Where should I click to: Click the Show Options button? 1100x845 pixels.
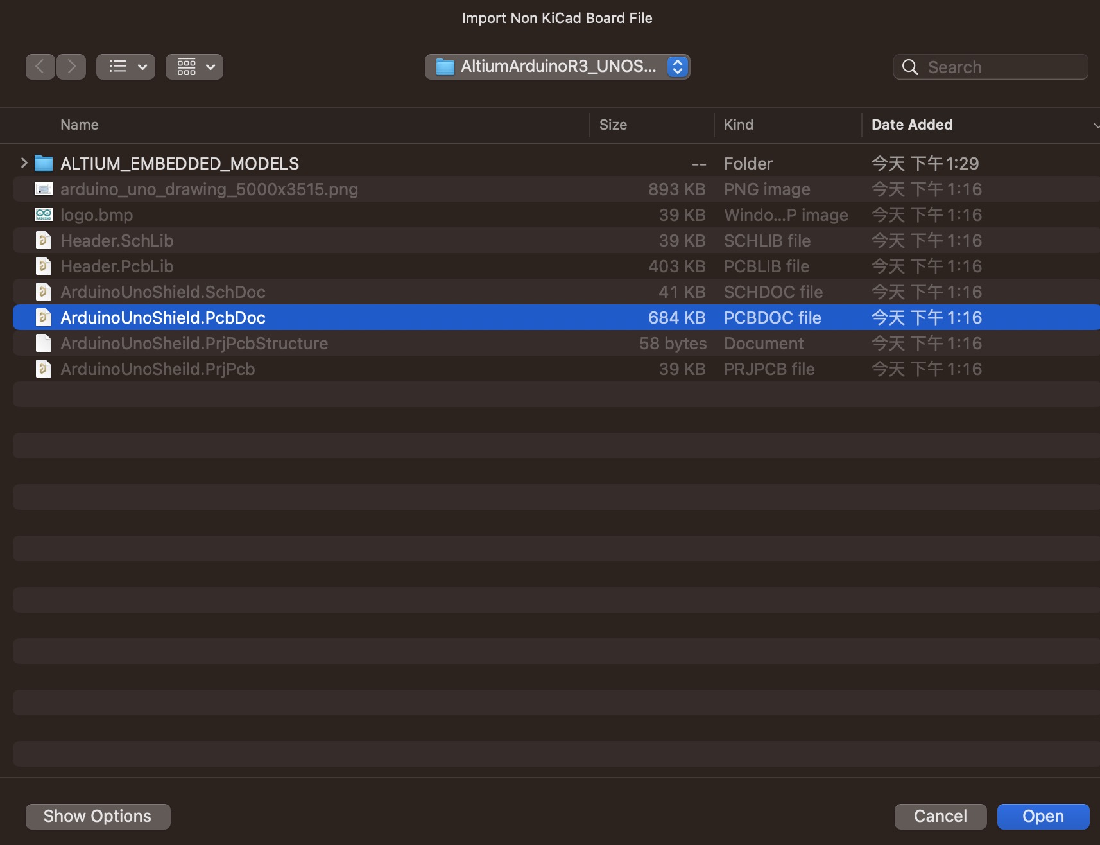98,816
